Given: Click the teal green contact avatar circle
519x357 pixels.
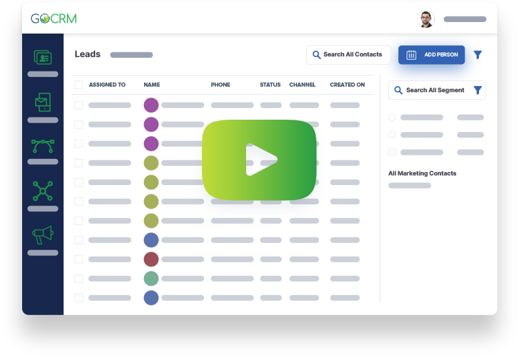Looking at the screenshot, I should tap(151, 279).
